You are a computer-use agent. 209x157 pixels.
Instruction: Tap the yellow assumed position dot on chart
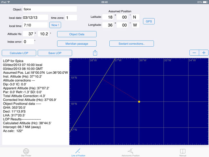tap(139, 102)
